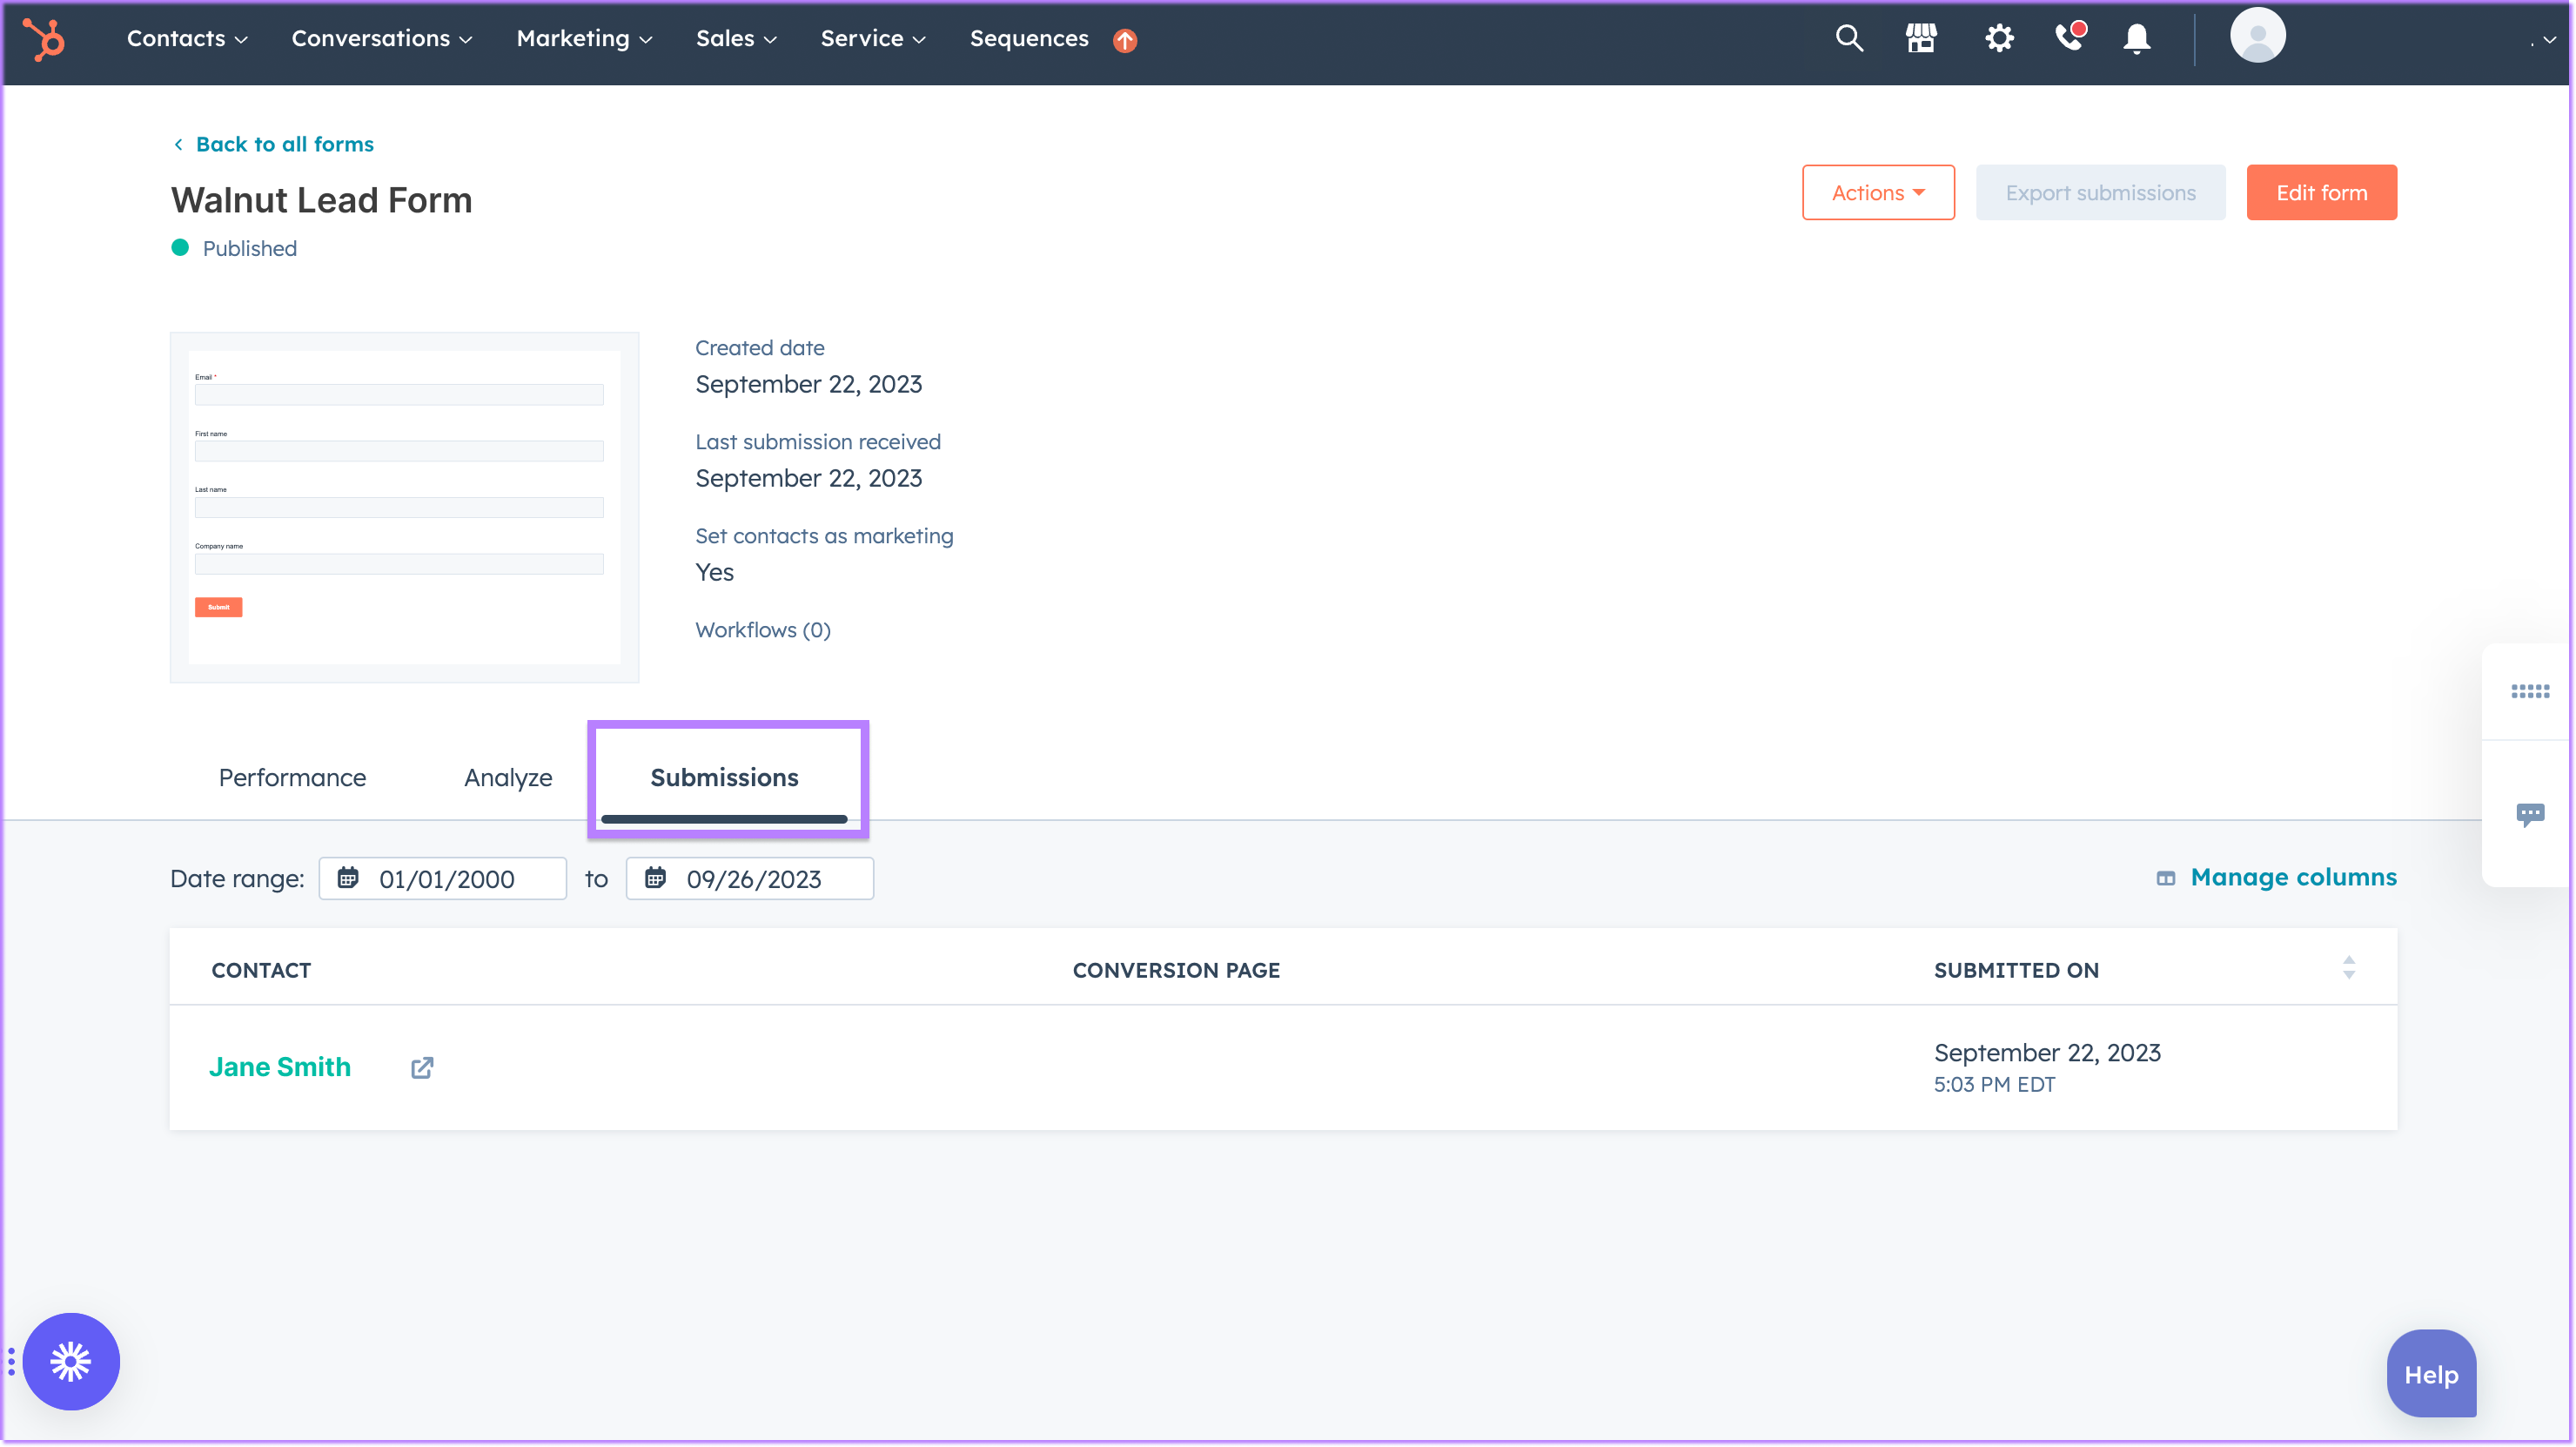The image size is (2576, 1447).
Task: Open the calling phone icon
Action: 2069,37
